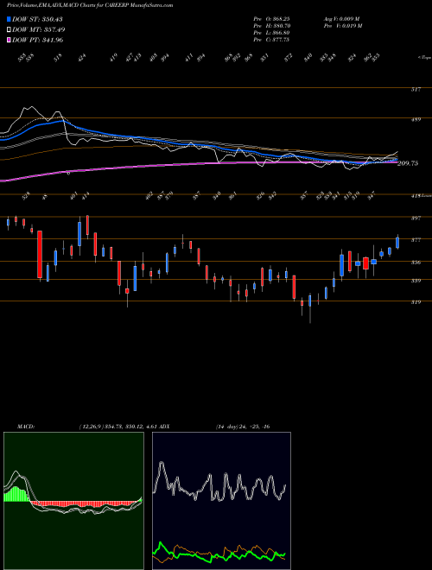
Task: Click the 'Avg V: 0.009 M' volume text
Action: pyautogui.click(x=341, y=19)
